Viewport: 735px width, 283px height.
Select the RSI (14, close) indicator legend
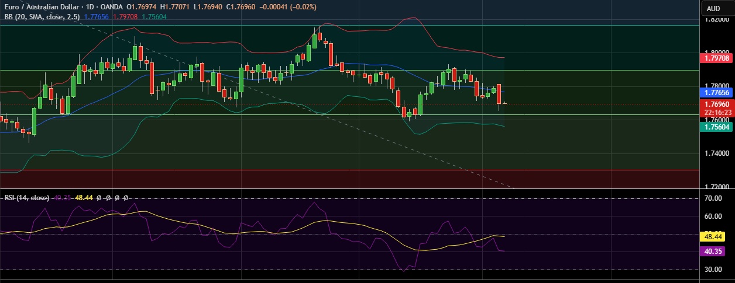[x=26, y=198]
